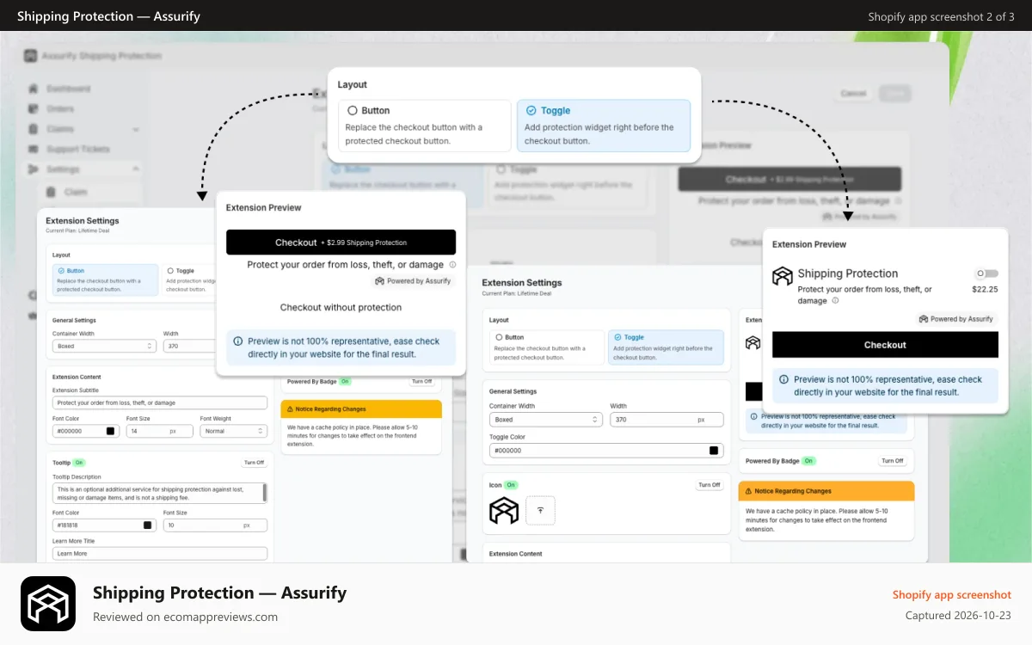
Task: Turn off Powered By Badge beside the Tooltip panel
Action: pos(421,381)
